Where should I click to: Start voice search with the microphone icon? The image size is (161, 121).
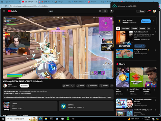[112, 11]
